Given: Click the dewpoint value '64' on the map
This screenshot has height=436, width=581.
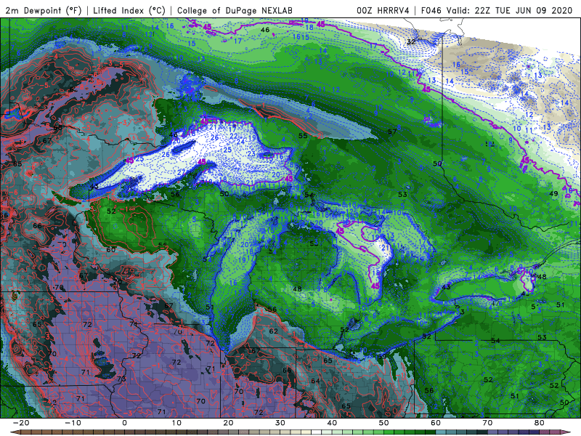Looking at the screenshot, I should (315, 381).
